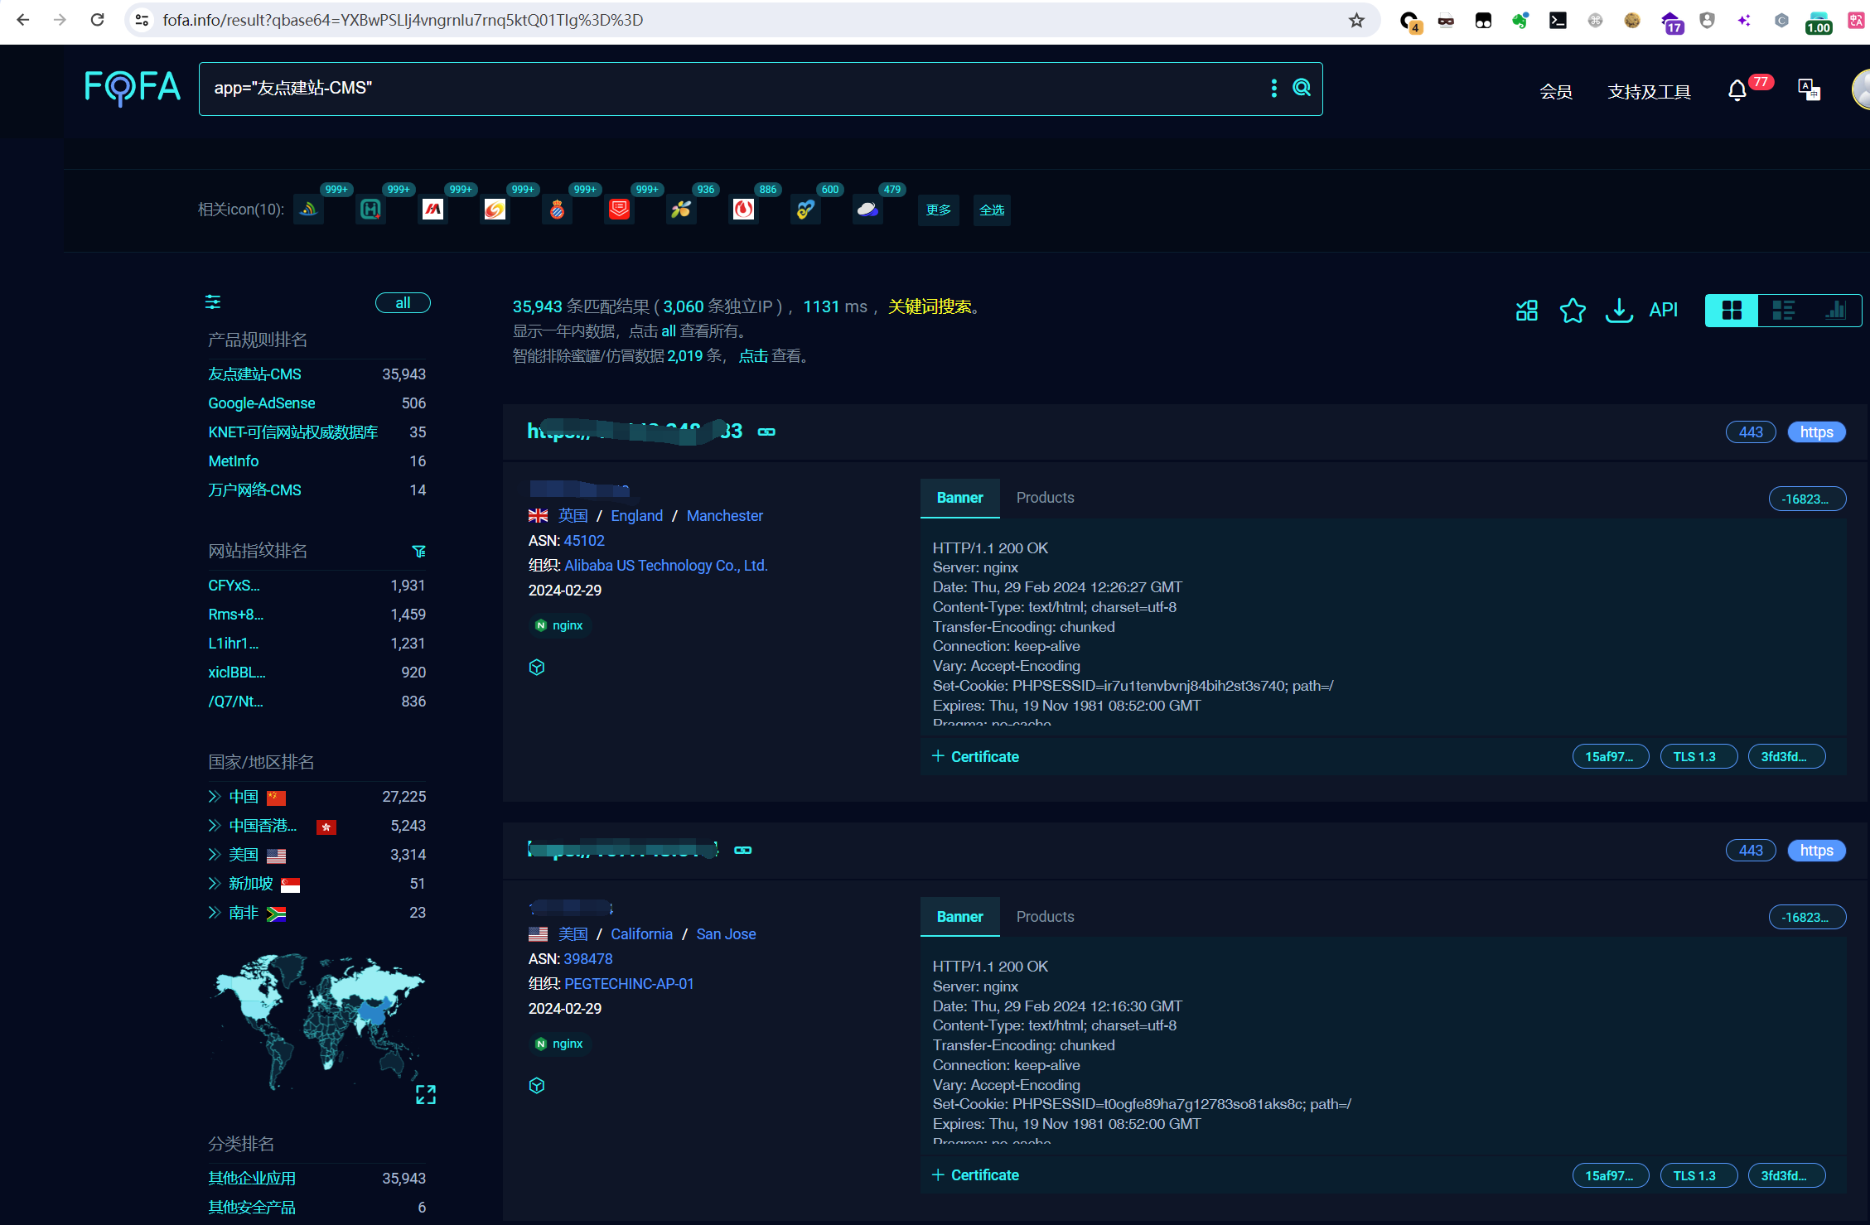Click the filter settings sliders icon
This screenshot has width=1870, height=1225.
pos(213,302)
